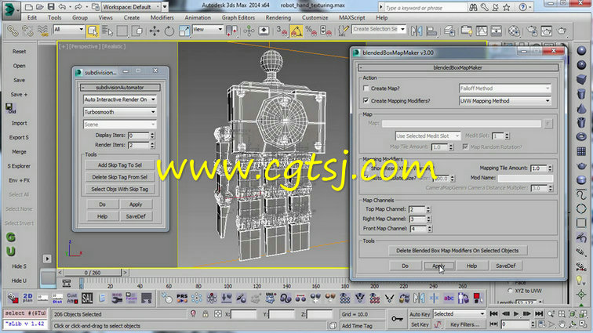This screenshot has height=333, width=593.
Task: Collapse the blendedBoxMapMaker rollout header
Action: point(458,67)
